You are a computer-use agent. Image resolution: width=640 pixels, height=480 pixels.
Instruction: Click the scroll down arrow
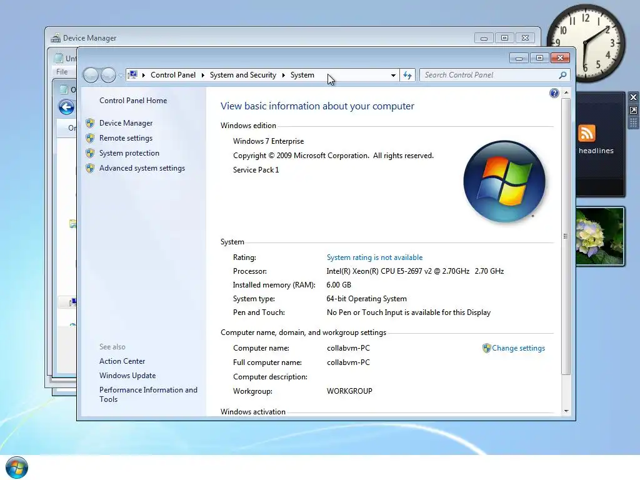tap(566, 411)
